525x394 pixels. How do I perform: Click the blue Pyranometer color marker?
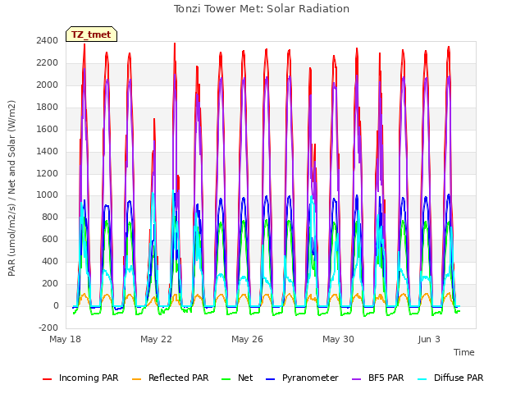(x=271, y=379)
